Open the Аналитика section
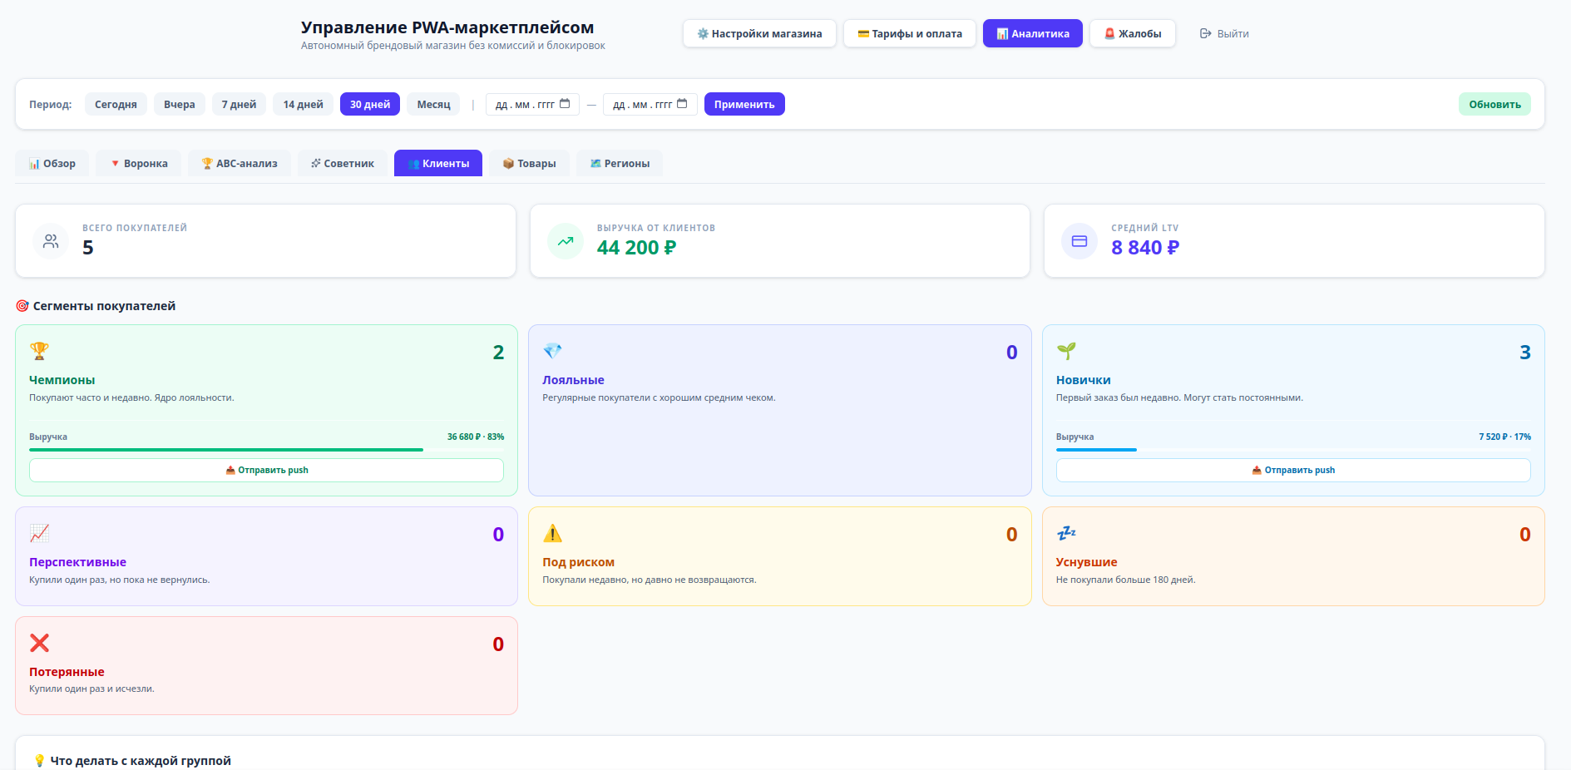 coord(1033,33)
